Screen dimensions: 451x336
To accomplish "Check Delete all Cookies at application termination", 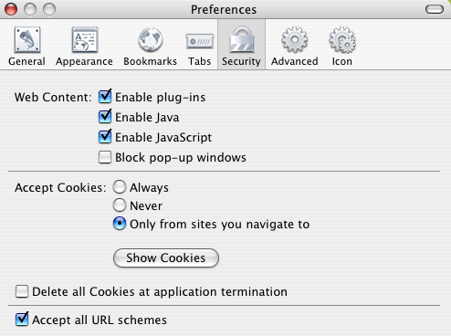I will 22,291.
